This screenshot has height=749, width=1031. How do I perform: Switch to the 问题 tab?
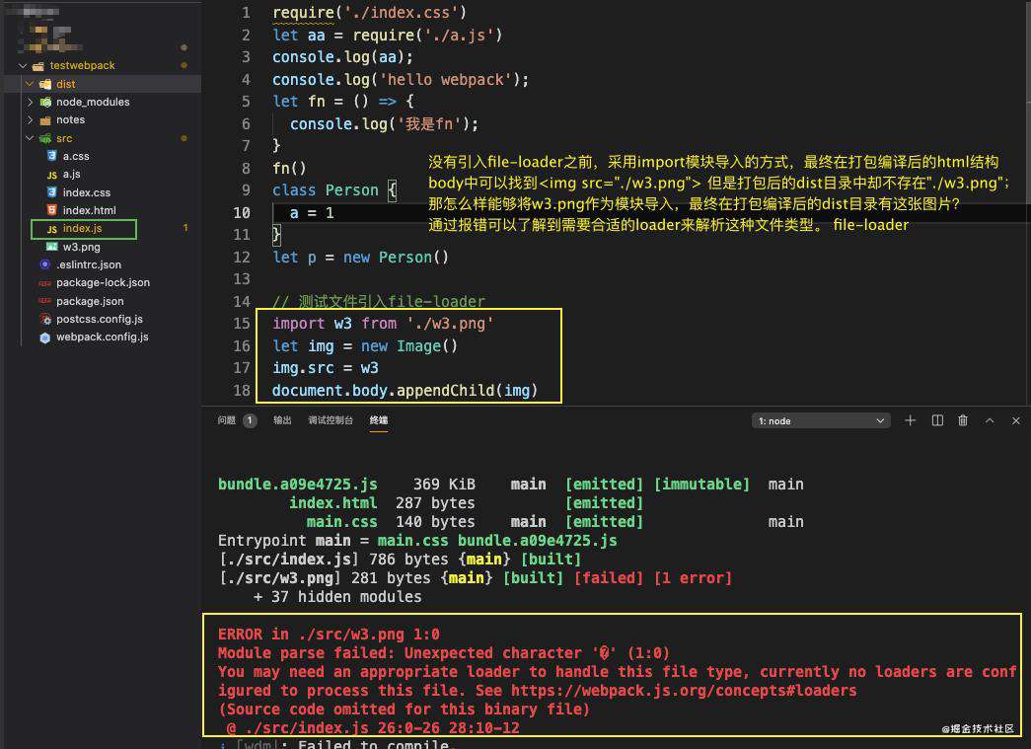(x=226, y=420)
